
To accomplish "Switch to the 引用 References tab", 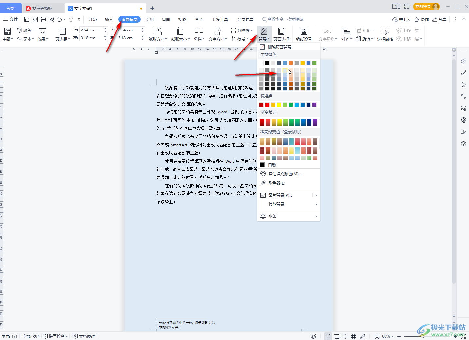I will click(150, 19).
